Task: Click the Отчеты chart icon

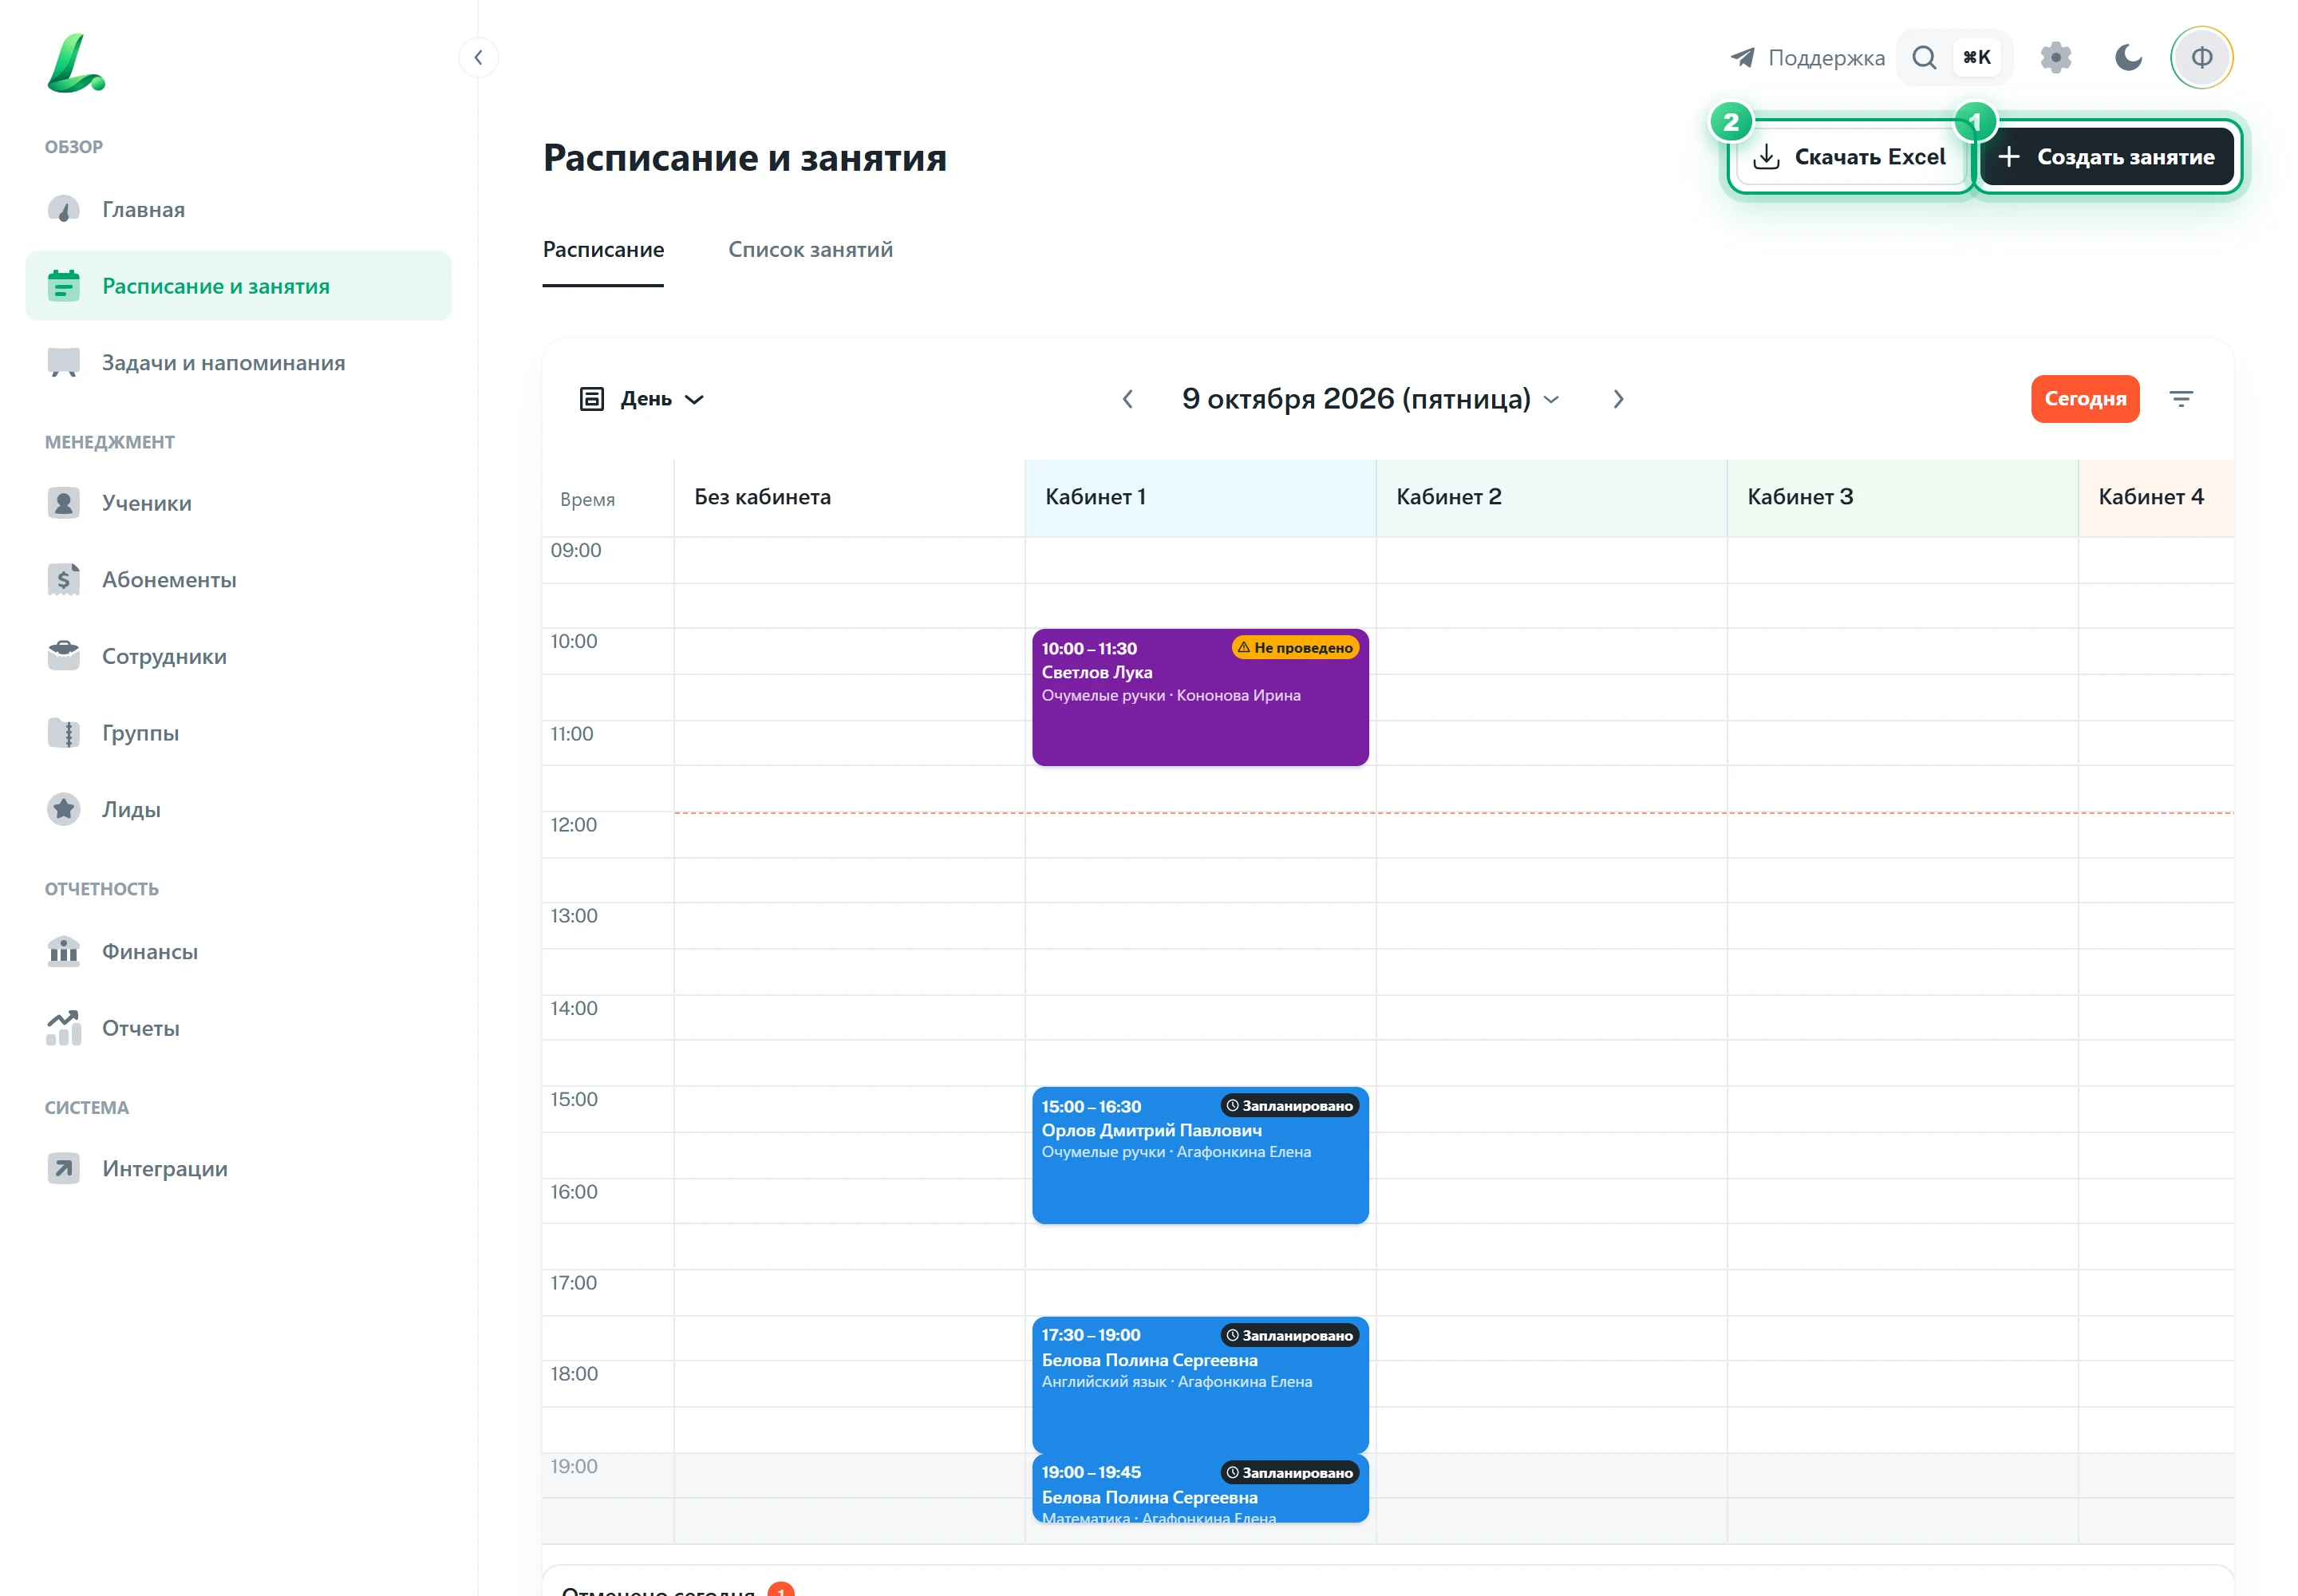Action: pos(64,1028)
